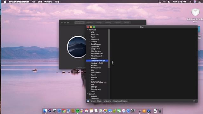Open Notes app in the Dock

pos(91,111)
